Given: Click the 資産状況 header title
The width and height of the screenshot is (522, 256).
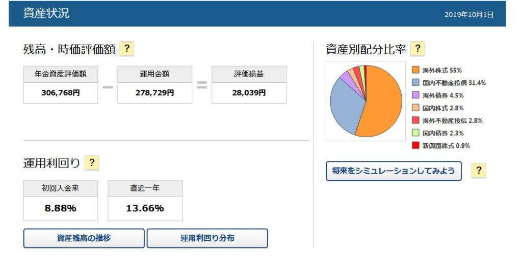Looking at the screenshot, I should coord(46,14).
